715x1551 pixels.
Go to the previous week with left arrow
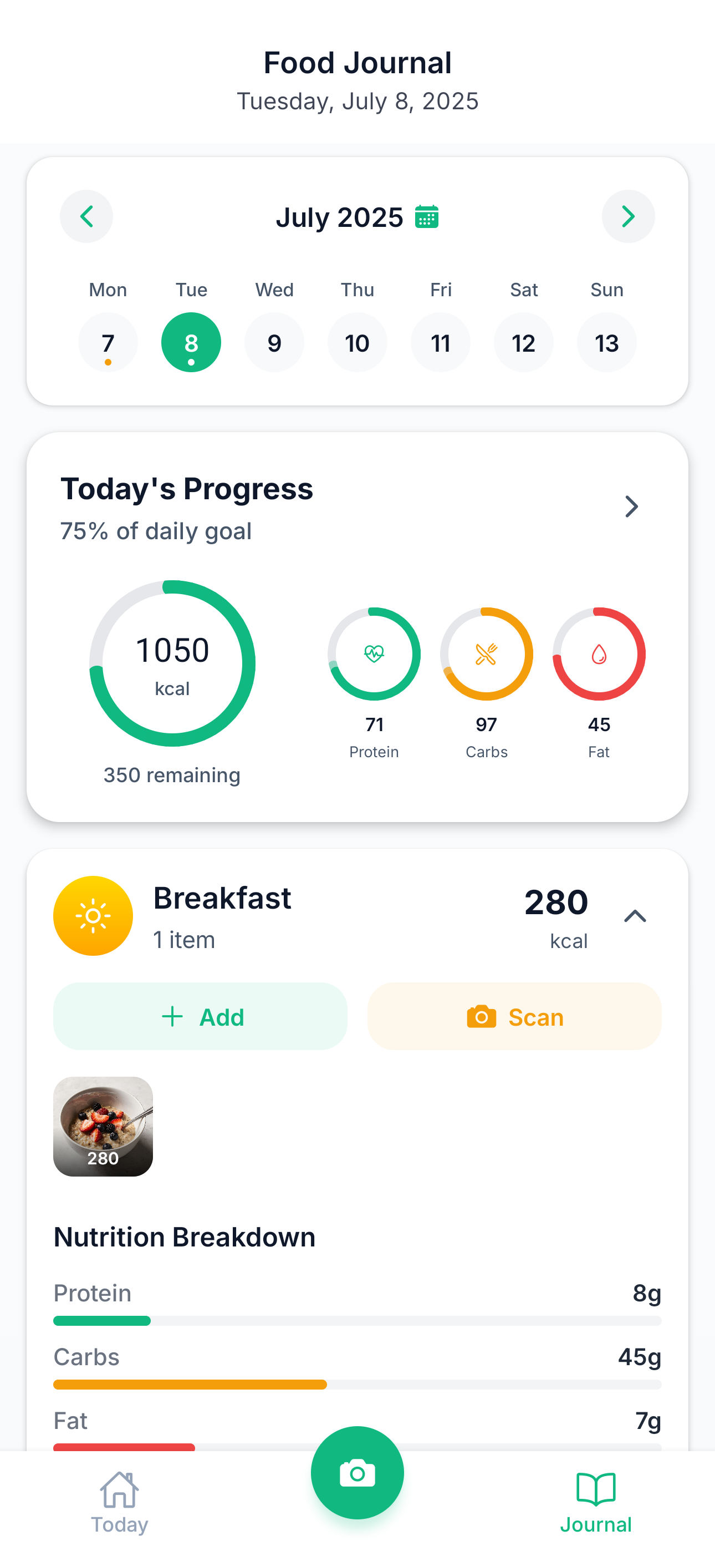click(86, 217)
